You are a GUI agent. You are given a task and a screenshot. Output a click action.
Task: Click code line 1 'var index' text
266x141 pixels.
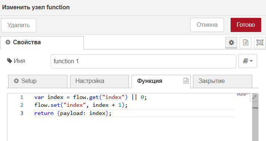click(x=49, y=97)
